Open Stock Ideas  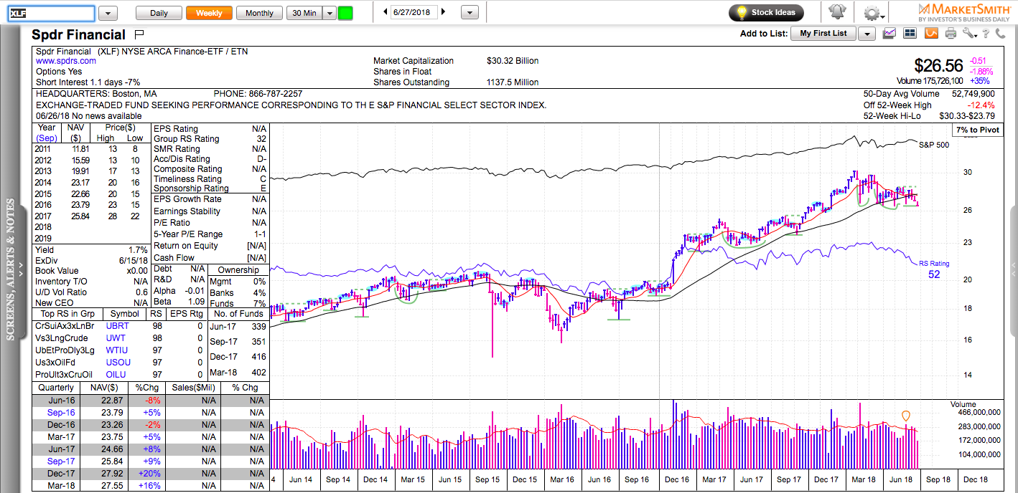click(x=766, y=12)
